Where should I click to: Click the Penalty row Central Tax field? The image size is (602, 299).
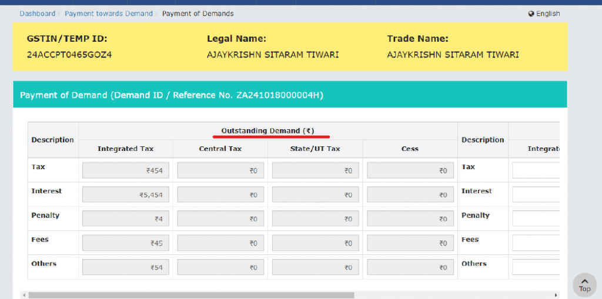220,219
